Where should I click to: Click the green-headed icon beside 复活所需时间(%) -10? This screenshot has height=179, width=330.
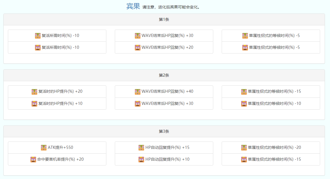tap(38, 36)
